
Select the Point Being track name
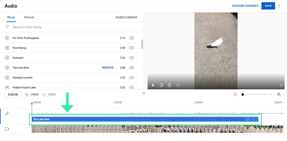pyautogui.click(x=20, y=48)
